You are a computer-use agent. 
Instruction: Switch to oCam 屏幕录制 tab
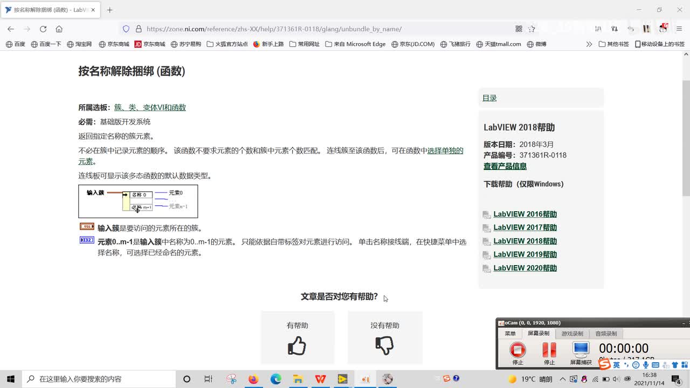click(x=539, y=334)
